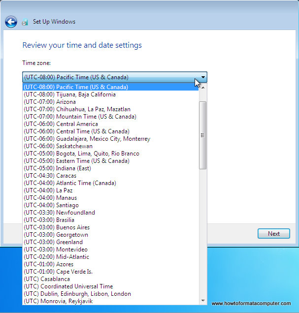Choose the Greenland time zone

tap(111, 242)
